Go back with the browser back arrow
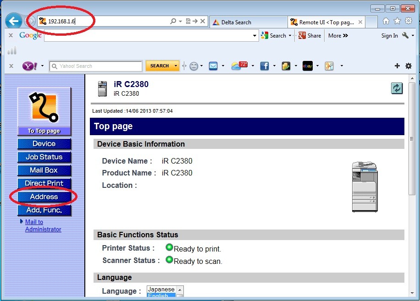Screen dimensions: 420x301 pos(13,21)
